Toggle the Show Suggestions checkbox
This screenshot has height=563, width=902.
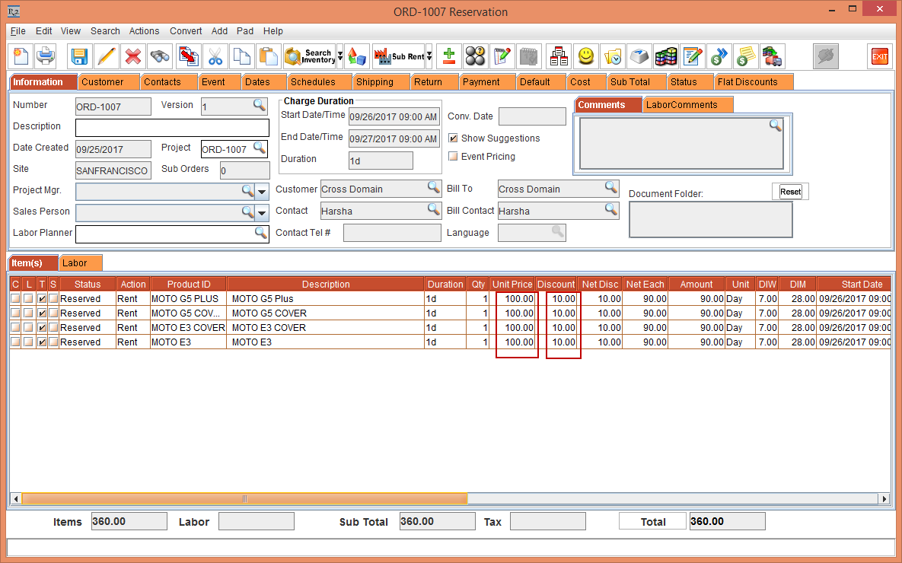pos(454,138)
